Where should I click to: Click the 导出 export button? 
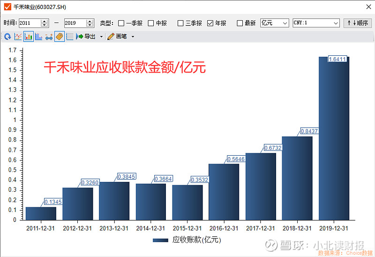[86, 37]
